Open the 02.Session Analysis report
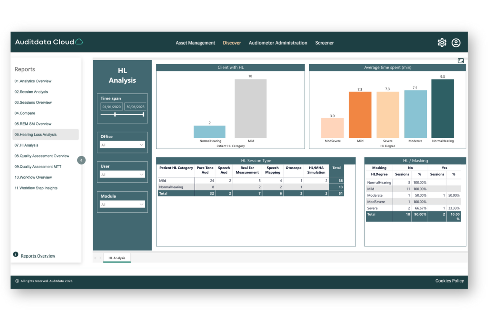 (x=31, y=92)
